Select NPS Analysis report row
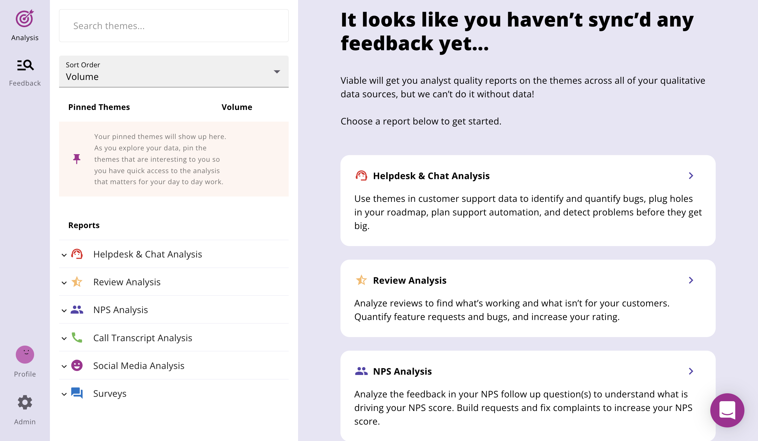 174,310
